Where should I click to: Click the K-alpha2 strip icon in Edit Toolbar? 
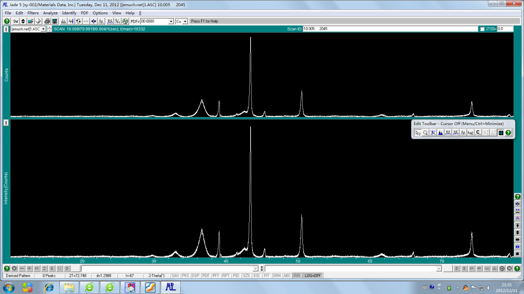471,133
